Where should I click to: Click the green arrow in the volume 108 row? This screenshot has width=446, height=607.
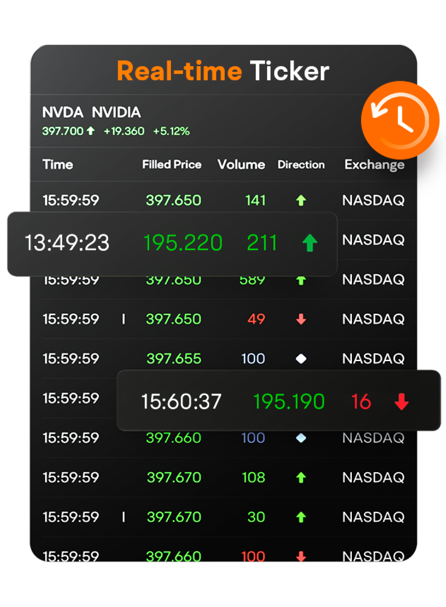click(301, 478)
